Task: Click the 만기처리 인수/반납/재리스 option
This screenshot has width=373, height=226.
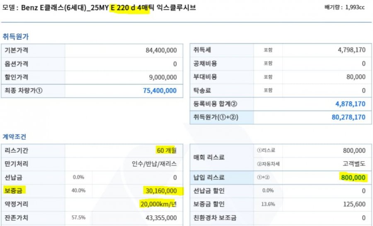Action: pyautogui.click(x=154, y=164)
